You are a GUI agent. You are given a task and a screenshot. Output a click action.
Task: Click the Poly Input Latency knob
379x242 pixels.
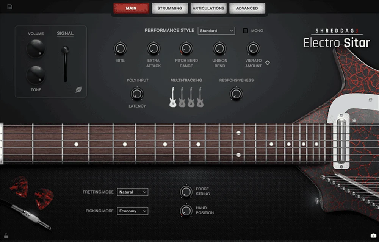click(x=137, y=94)
